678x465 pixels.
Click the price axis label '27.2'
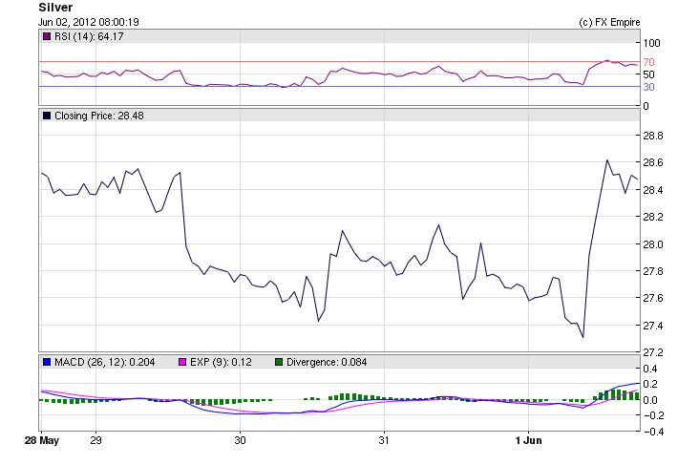click(x=653, y=353)
